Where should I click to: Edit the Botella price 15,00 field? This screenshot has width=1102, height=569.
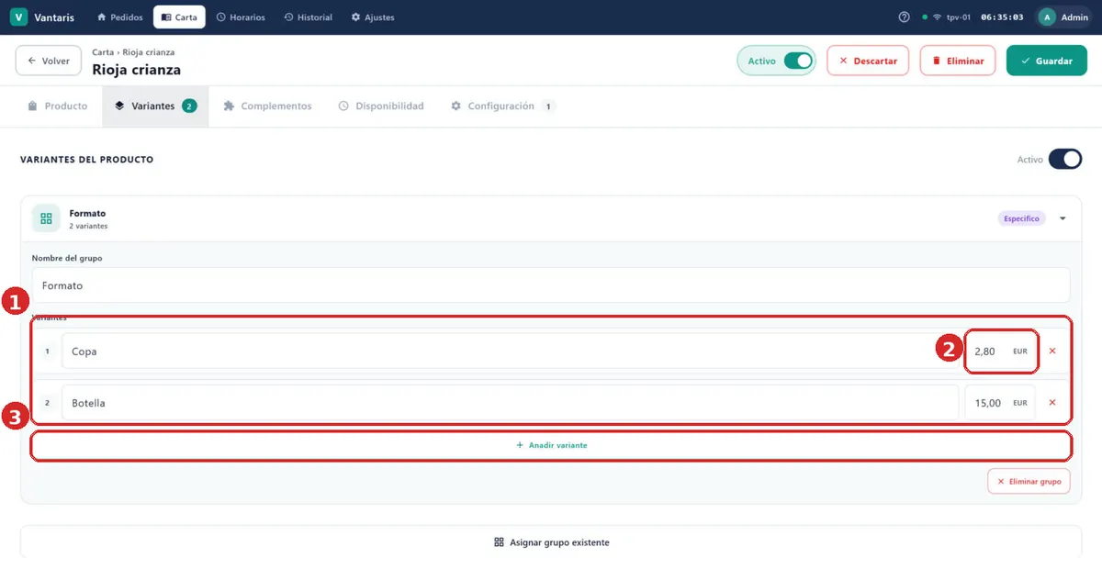point(1000,402)
